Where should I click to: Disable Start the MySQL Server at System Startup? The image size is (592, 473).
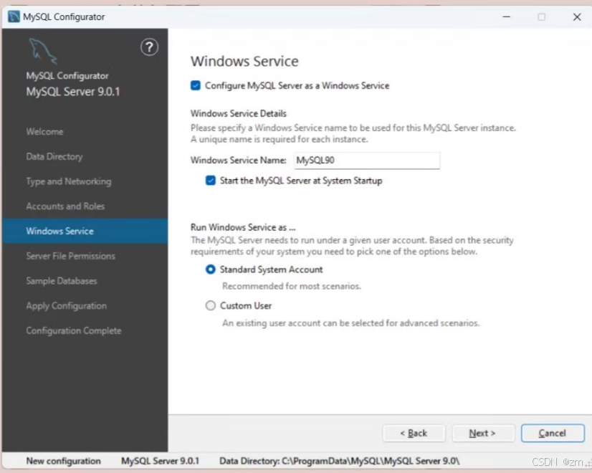pyautogui.click(x=210, y=181)
